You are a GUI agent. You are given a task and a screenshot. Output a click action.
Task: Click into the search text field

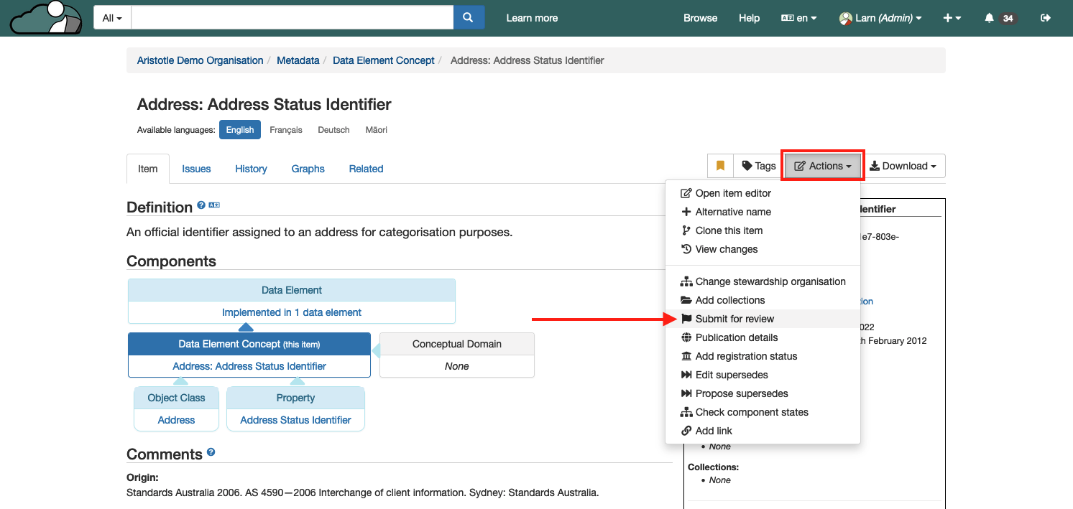292,18
